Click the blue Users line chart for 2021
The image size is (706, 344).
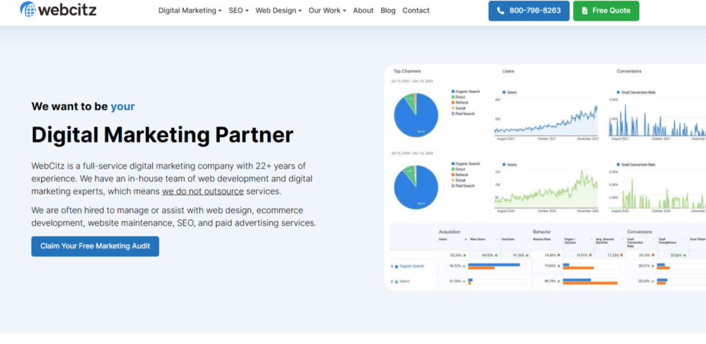[545, 121]
